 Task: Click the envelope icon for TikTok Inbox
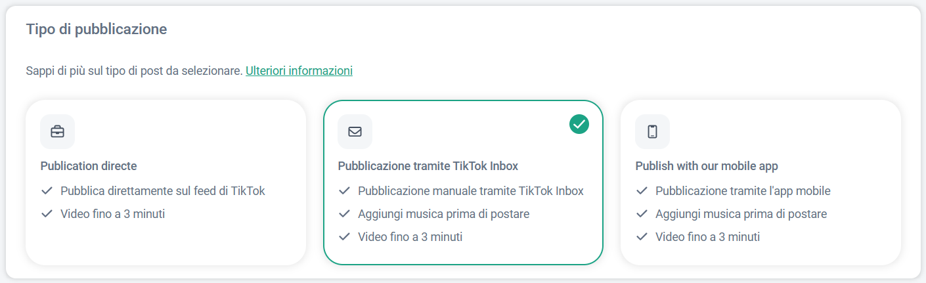point(355,131)
